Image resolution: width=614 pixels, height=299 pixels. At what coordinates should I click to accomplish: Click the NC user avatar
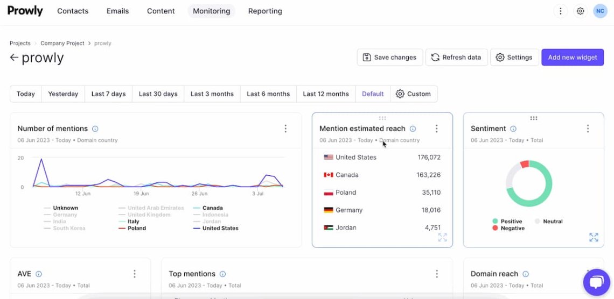point(600,11)
